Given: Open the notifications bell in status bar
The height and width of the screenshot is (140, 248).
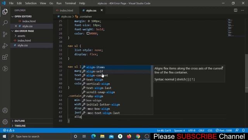Looking at the screenshot, I should coord(243,130).
